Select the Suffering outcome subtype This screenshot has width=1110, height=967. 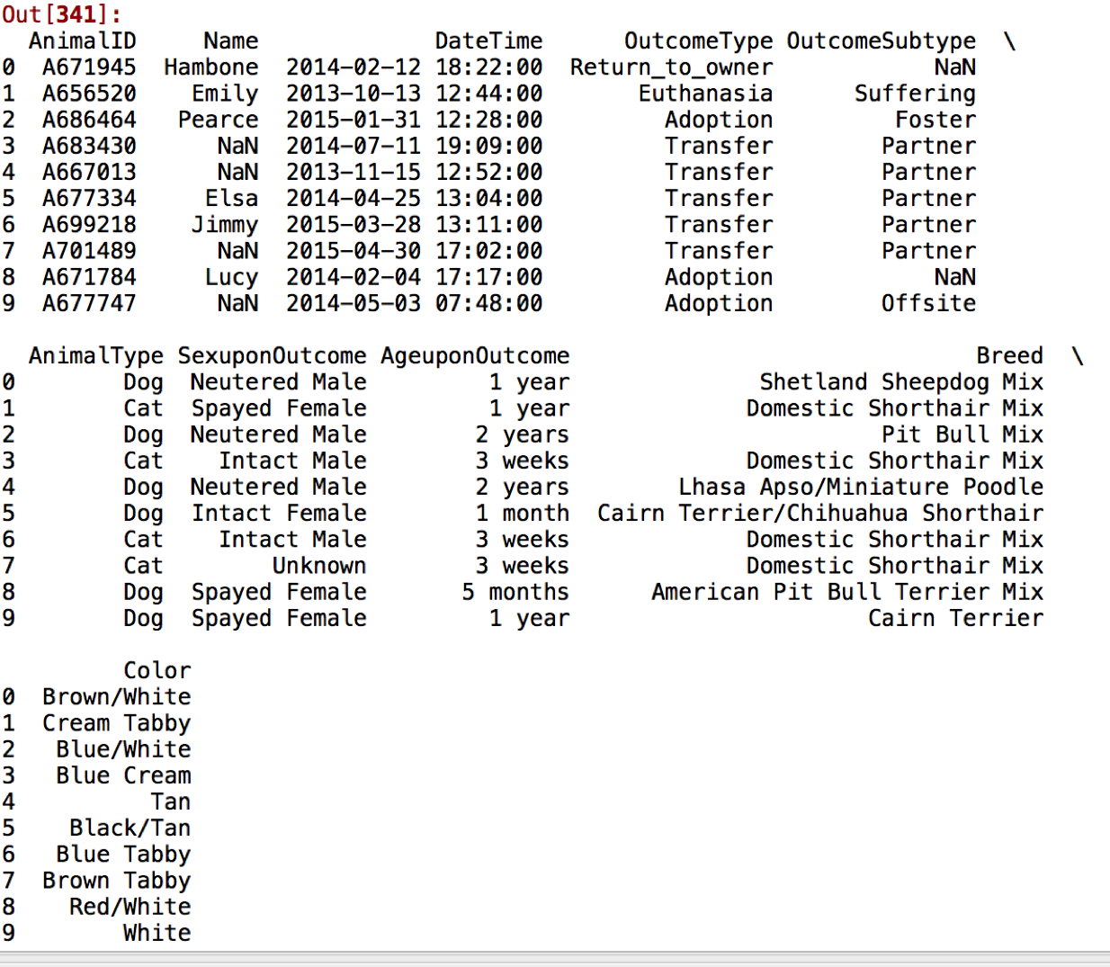point(914,94)
